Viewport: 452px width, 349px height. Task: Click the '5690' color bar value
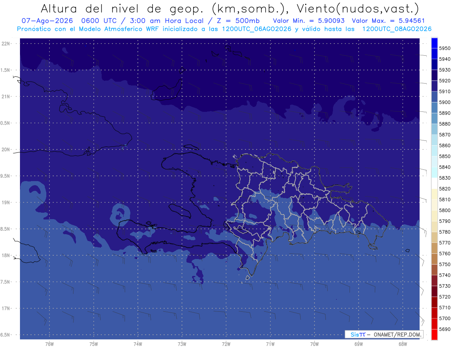444,329
